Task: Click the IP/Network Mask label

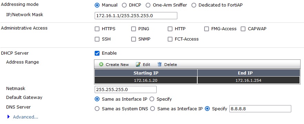Action: click(25, 15)
